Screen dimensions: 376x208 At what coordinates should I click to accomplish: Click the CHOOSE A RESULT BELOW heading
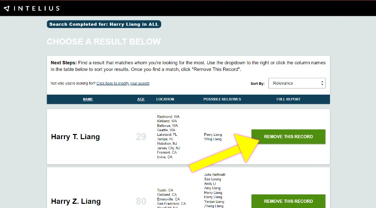click(x=103, y=42)
